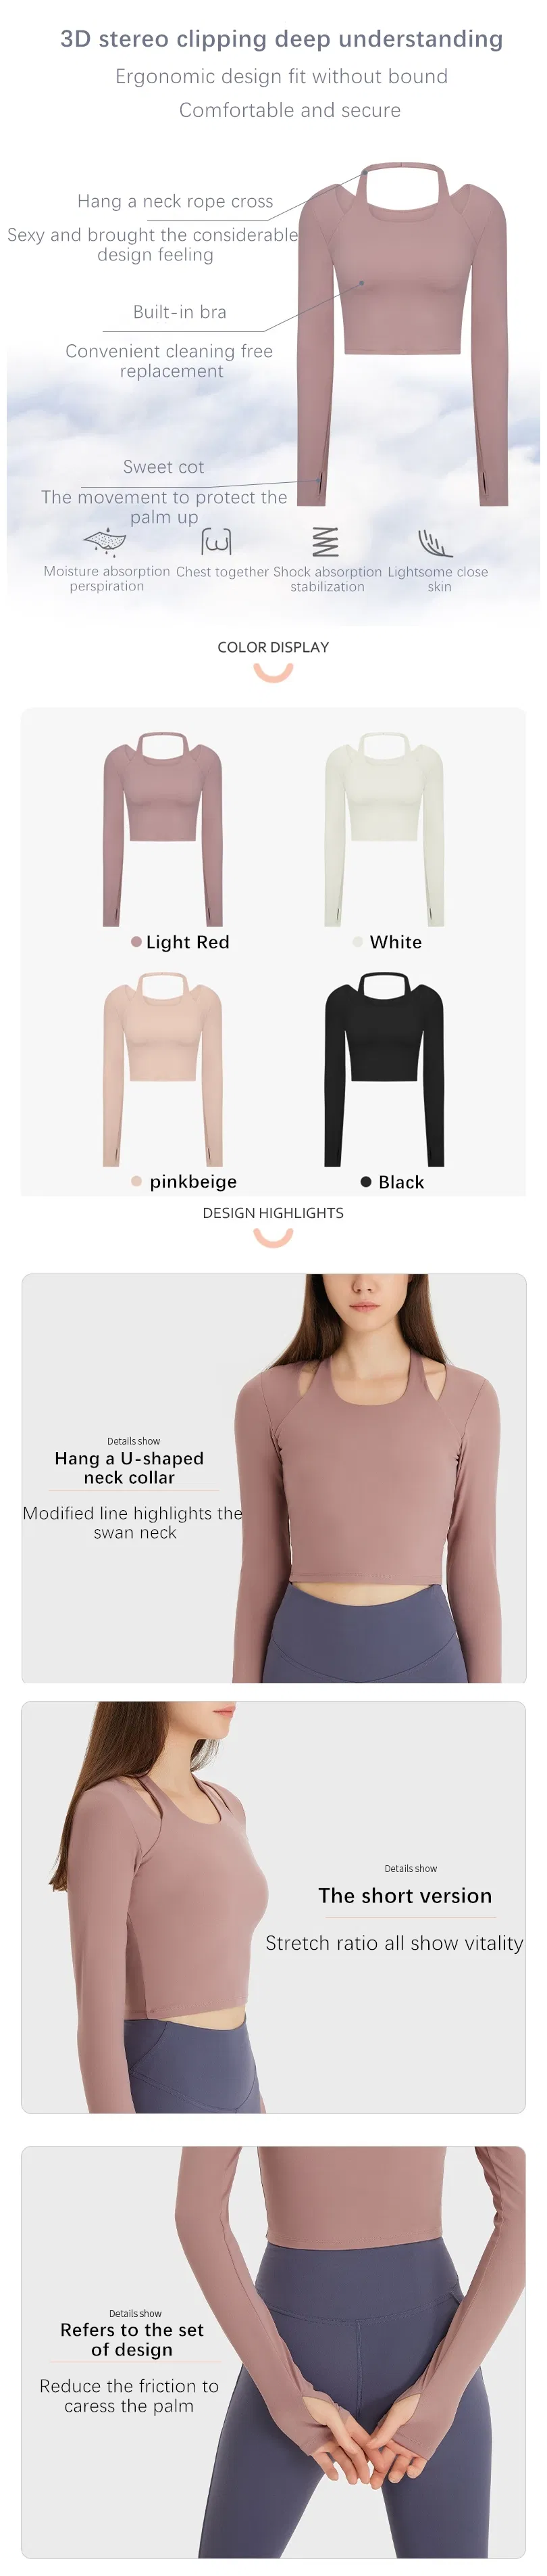The width and height of the screenshot is (547, 2576).
Task: Select the Black color dot
Action: [366, 1181]
